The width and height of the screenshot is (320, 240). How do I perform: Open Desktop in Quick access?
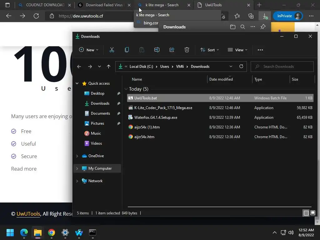(97, 93)
